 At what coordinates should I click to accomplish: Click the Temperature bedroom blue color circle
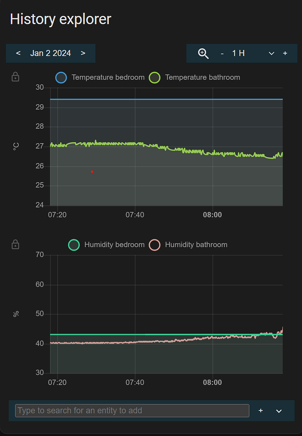click(x=61, y=77)
